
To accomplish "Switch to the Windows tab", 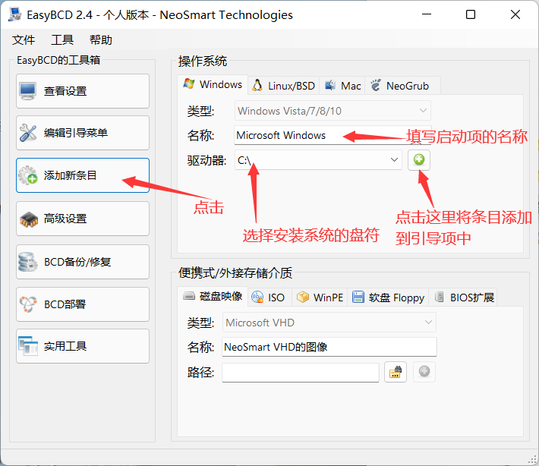I will (x=213, y=84).
